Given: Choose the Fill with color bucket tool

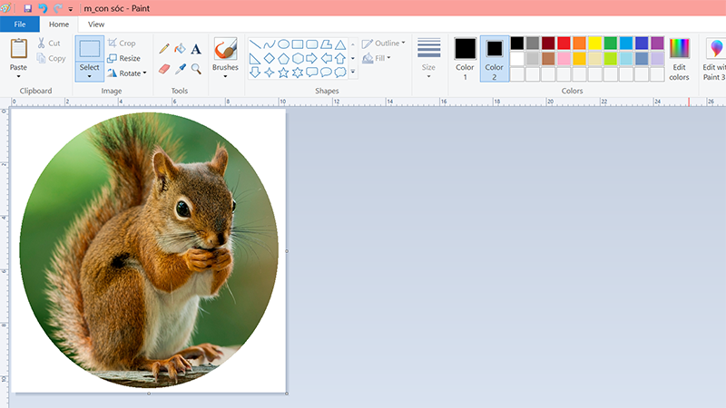Looking at the screenshot, I should (180, 48).
